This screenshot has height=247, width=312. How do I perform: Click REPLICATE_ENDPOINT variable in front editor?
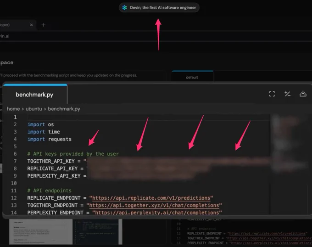point(54,198)
